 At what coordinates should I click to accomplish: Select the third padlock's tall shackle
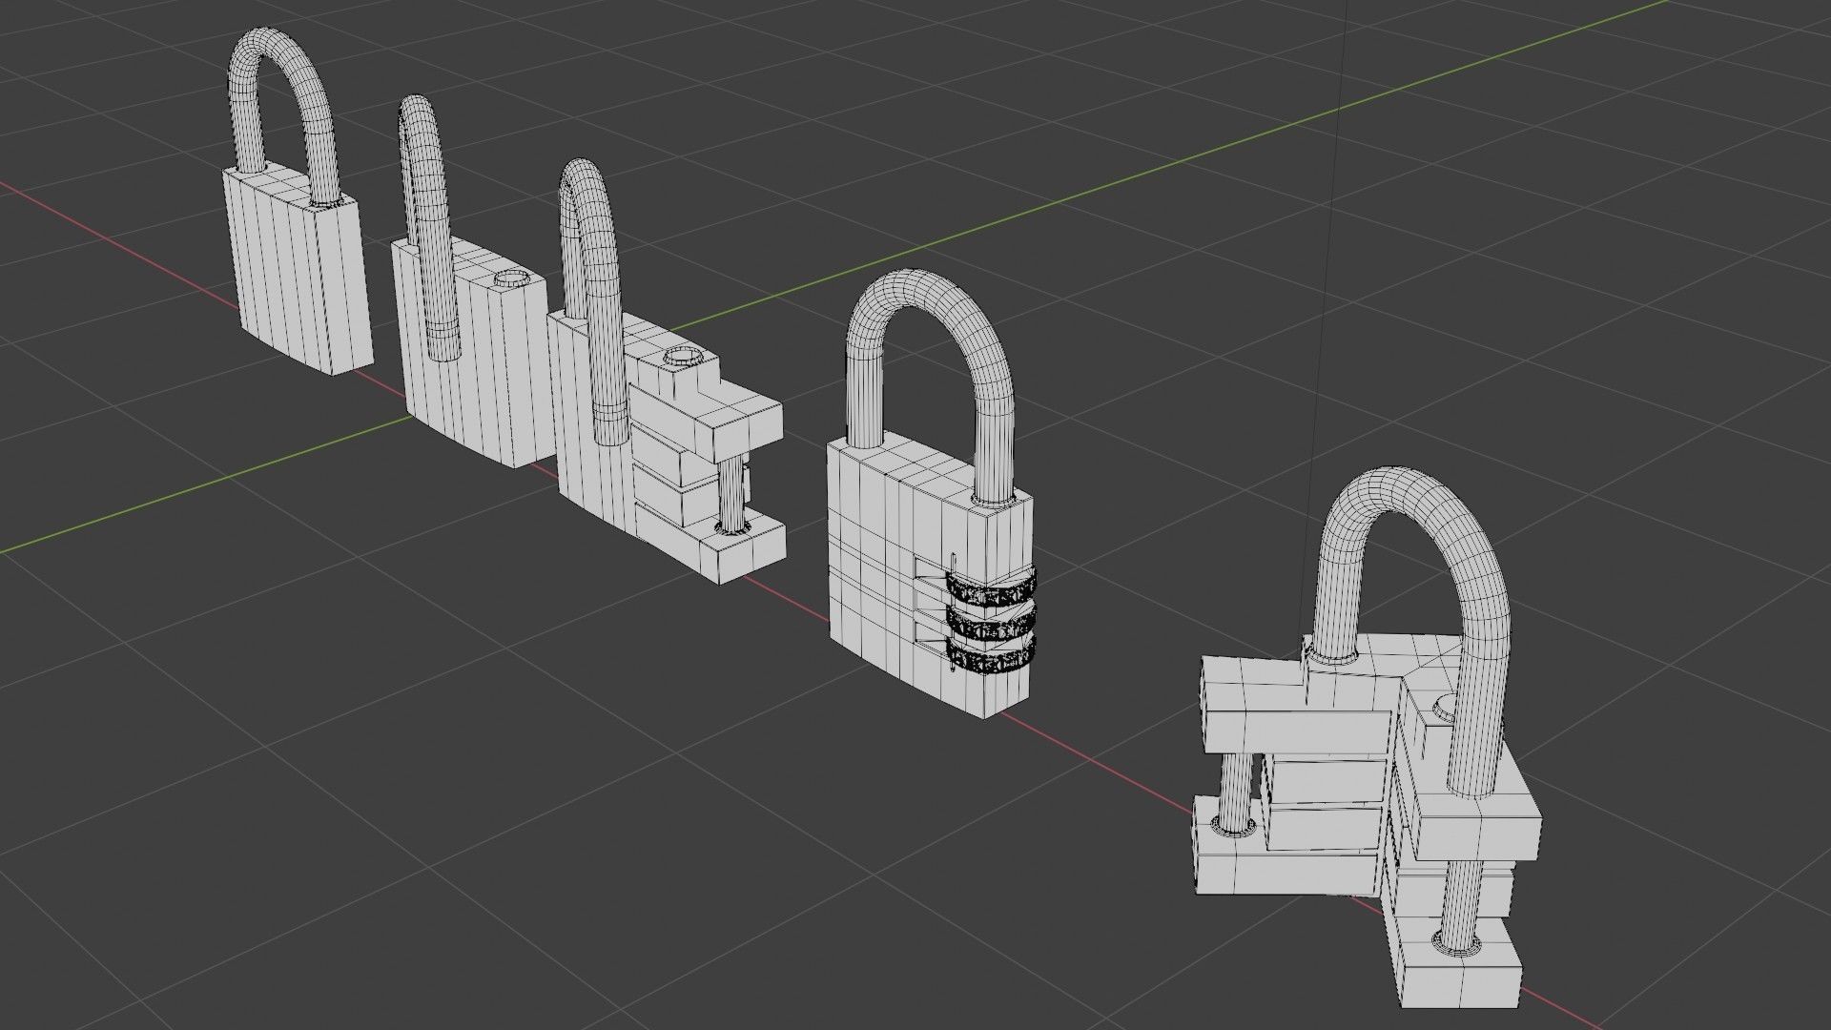(x=593, y=300)
